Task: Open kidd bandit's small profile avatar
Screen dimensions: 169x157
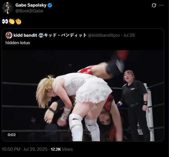Action: pos(9,35)
